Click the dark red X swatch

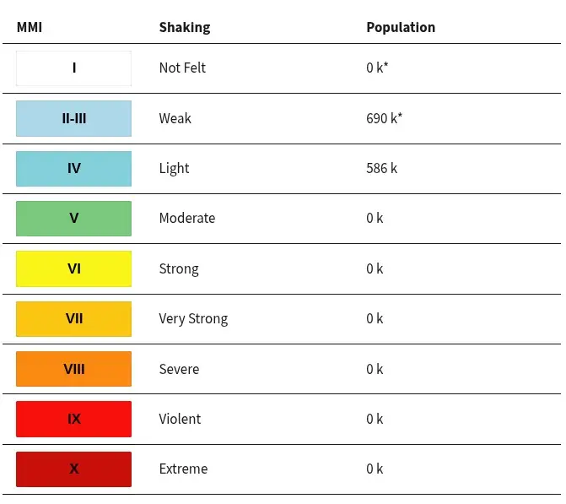(x=73, y=469)
